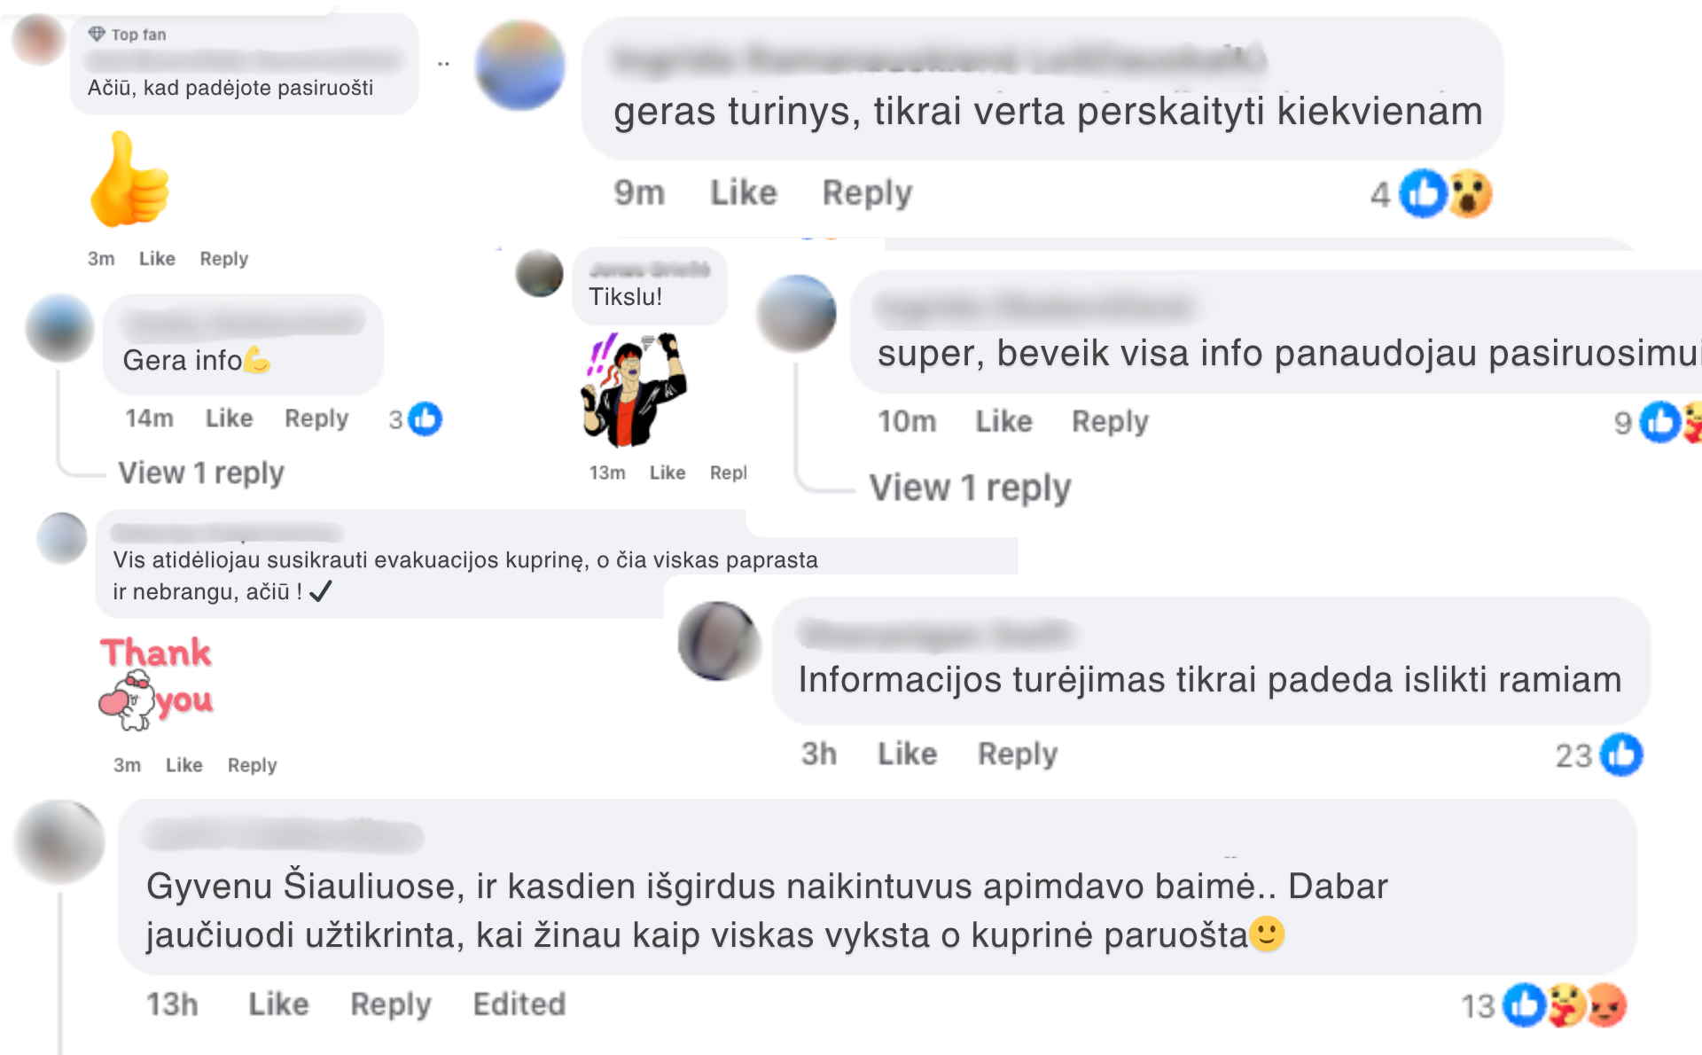The image size is (1702, 1055).
Task: Open profile picture of the 'geras turinys' commenter
Action: point(519,65)
